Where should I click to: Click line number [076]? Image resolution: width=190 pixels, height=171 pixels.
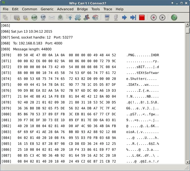[x=6, y=91]
